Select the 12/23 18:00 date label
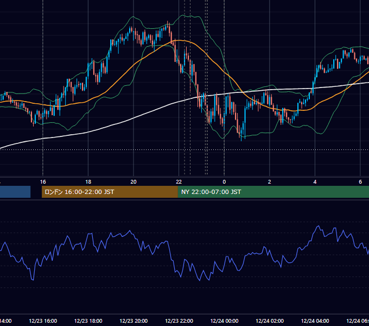This screenshot has height=326, width=369. [88, 321]
